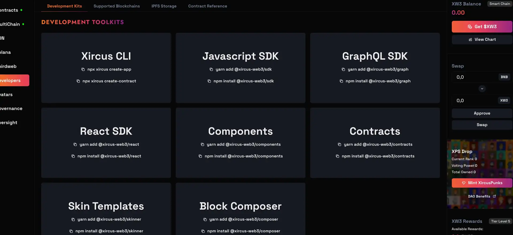The width and height of the screenshot is (513, 235).
Task: Copy 'yarn add @xircus-web3/composer' via its icon
Action: 205,220
